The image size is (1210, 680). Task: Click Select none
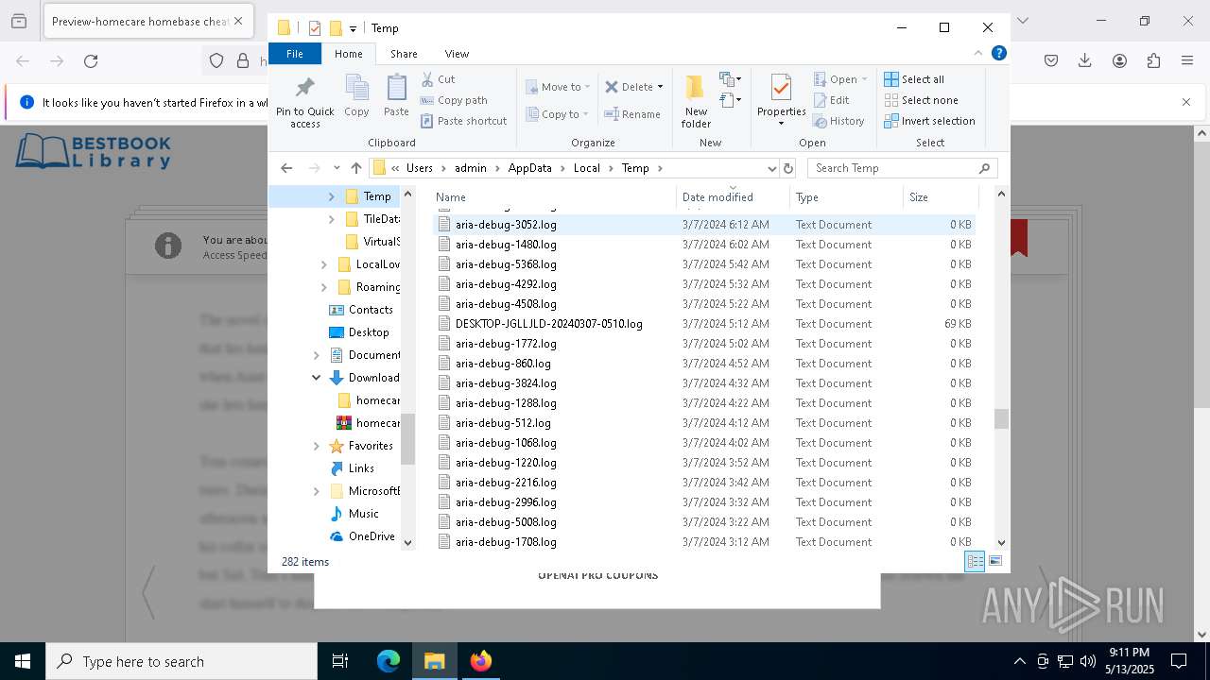click(x=921, y=100)
